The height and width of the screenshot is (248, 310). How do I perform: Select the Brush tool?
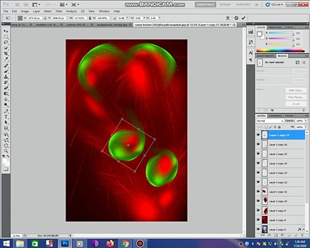click(x=6, y=71)
